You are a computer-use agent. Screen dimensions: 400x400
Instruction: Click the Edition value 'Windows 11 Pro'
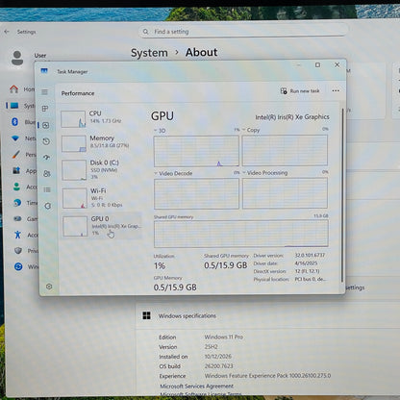click(x=224, y=337)
